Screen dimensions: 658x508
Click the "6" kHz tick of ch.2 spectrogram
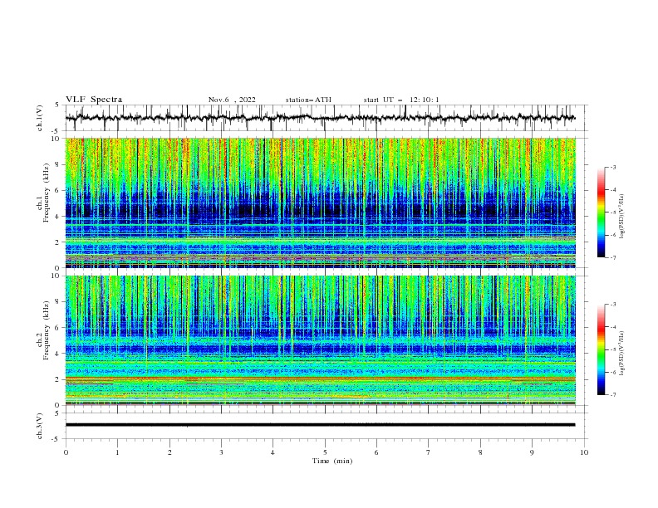pos(58,328)
